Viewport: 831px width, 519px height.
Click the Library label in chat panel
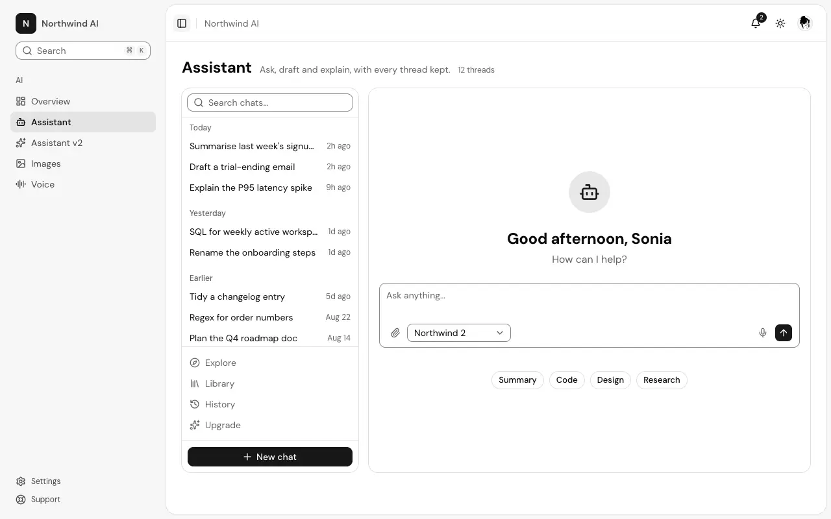click(220, 383)
